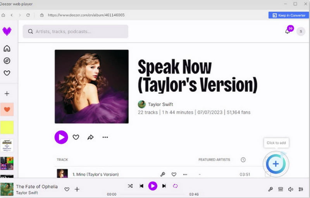This screenshot has width=310, height=198.
Task: Click the 03:51 duration of Mine
Action: (245, 174)
